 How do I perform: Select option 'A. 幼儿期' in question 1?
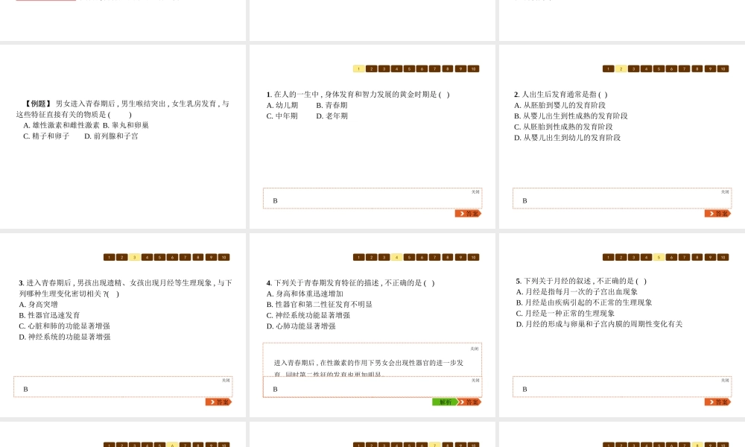(282, 106)
